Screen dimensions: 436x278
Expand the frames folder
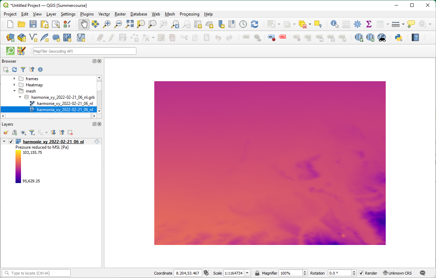coord(14,78)
